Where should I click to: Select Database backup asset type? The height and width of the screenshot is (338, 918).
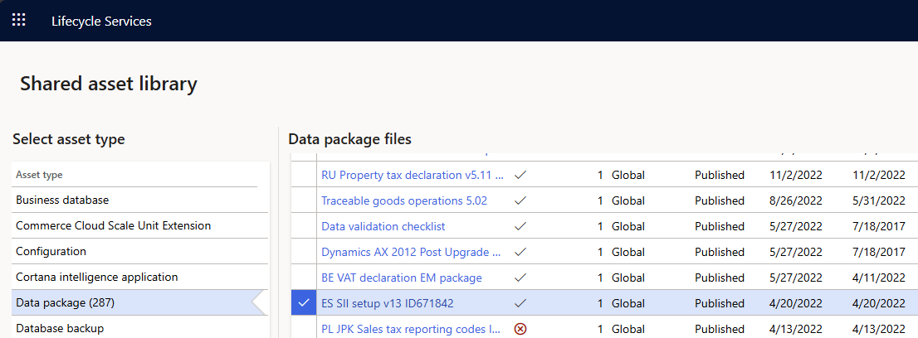tap(140, 327)
